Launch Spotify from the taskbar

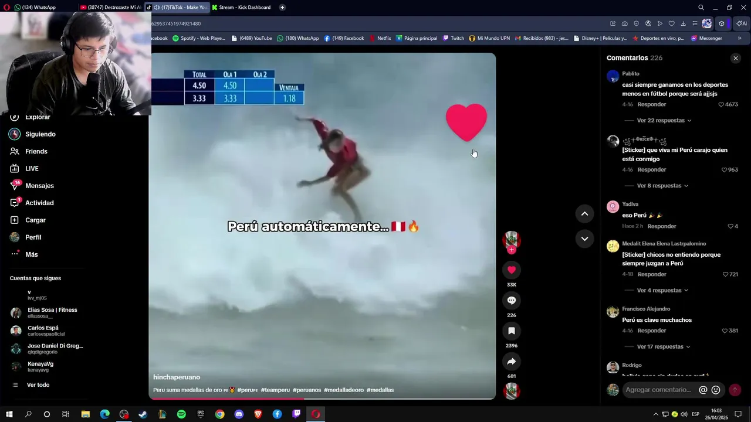tap(181, 414)
